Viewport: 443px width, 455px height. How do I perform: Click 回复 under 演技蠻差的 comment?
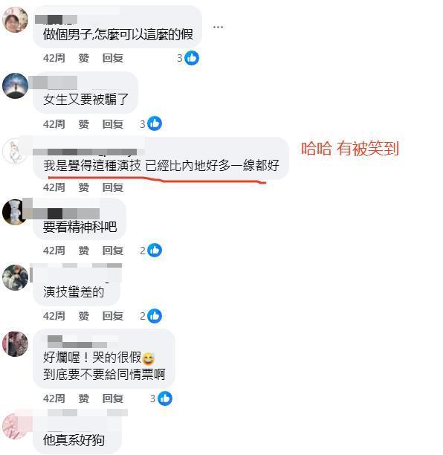pos(113,316)
